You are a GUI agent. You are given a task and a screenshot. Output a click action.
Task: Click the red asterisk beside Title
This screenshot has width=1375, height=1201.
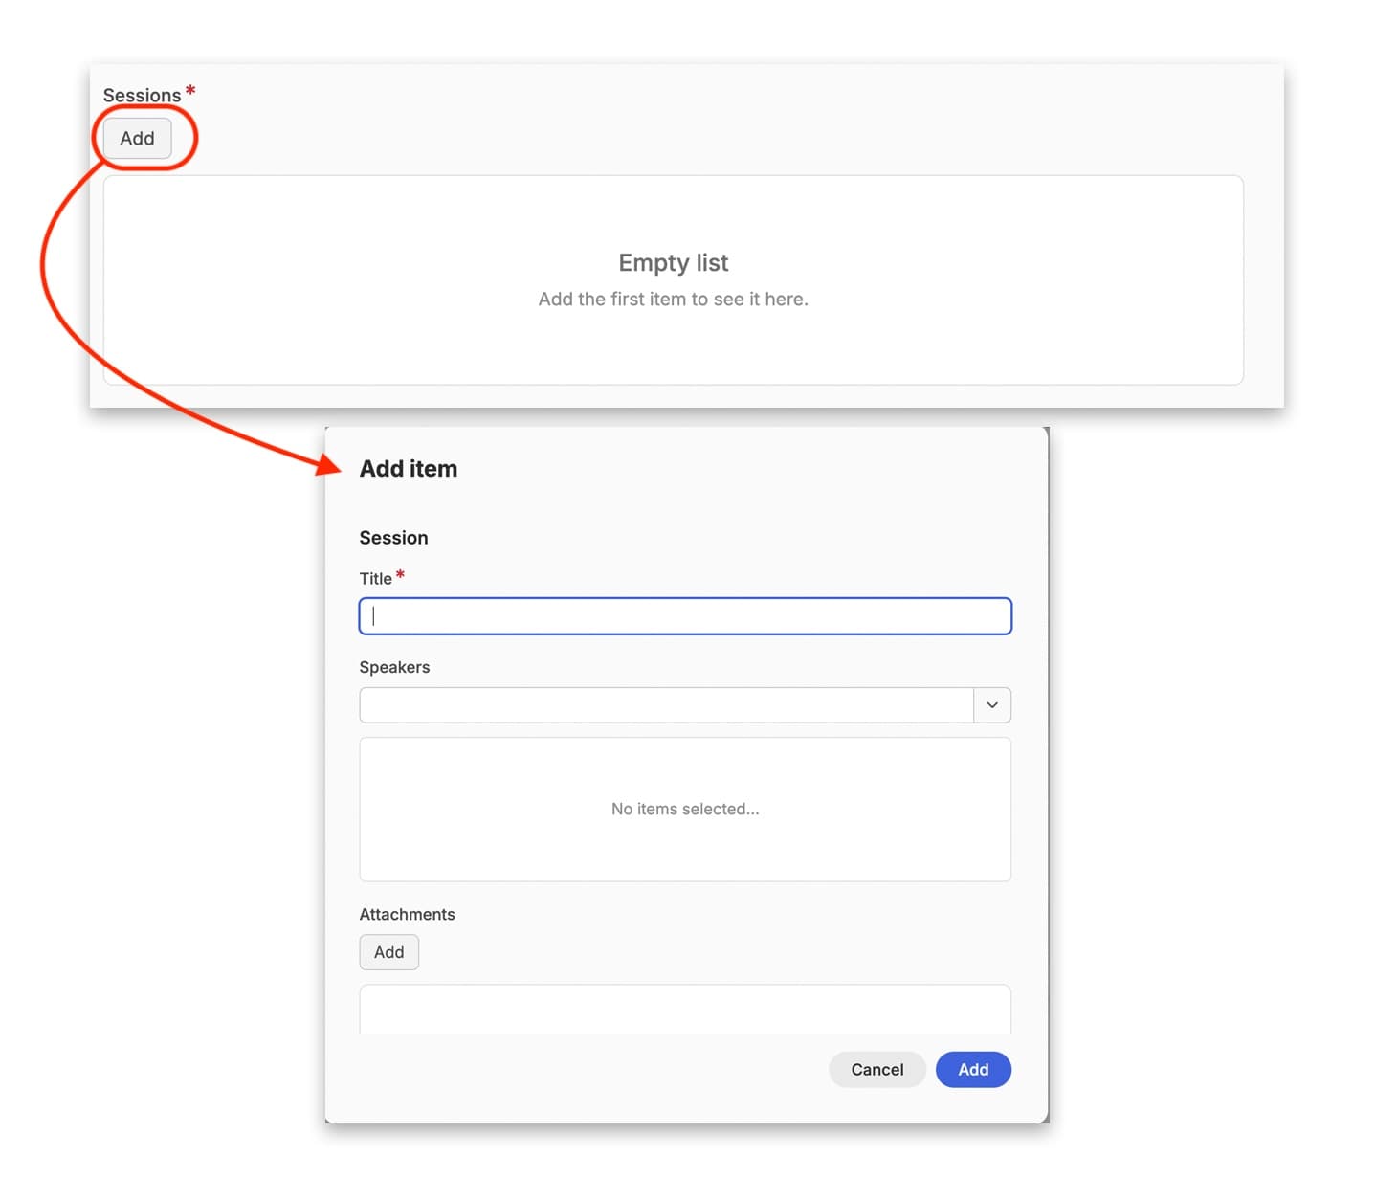[400, 574]
